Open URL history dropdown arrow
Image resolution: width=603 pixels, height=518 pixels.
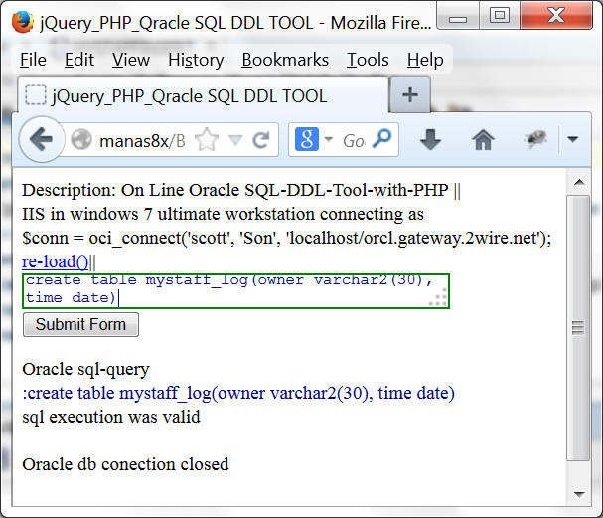235,140
